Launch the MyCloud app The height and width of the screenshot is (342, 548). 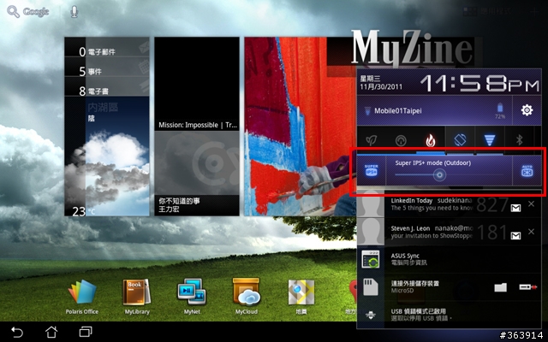[247, 296]
